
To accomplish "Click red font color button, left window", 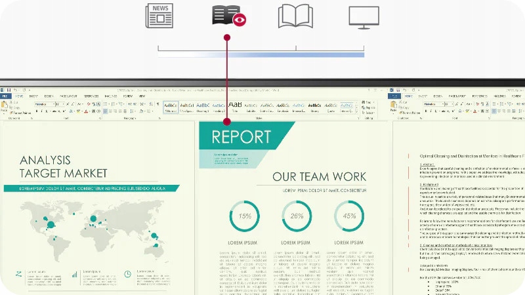I will pos(86,111).
